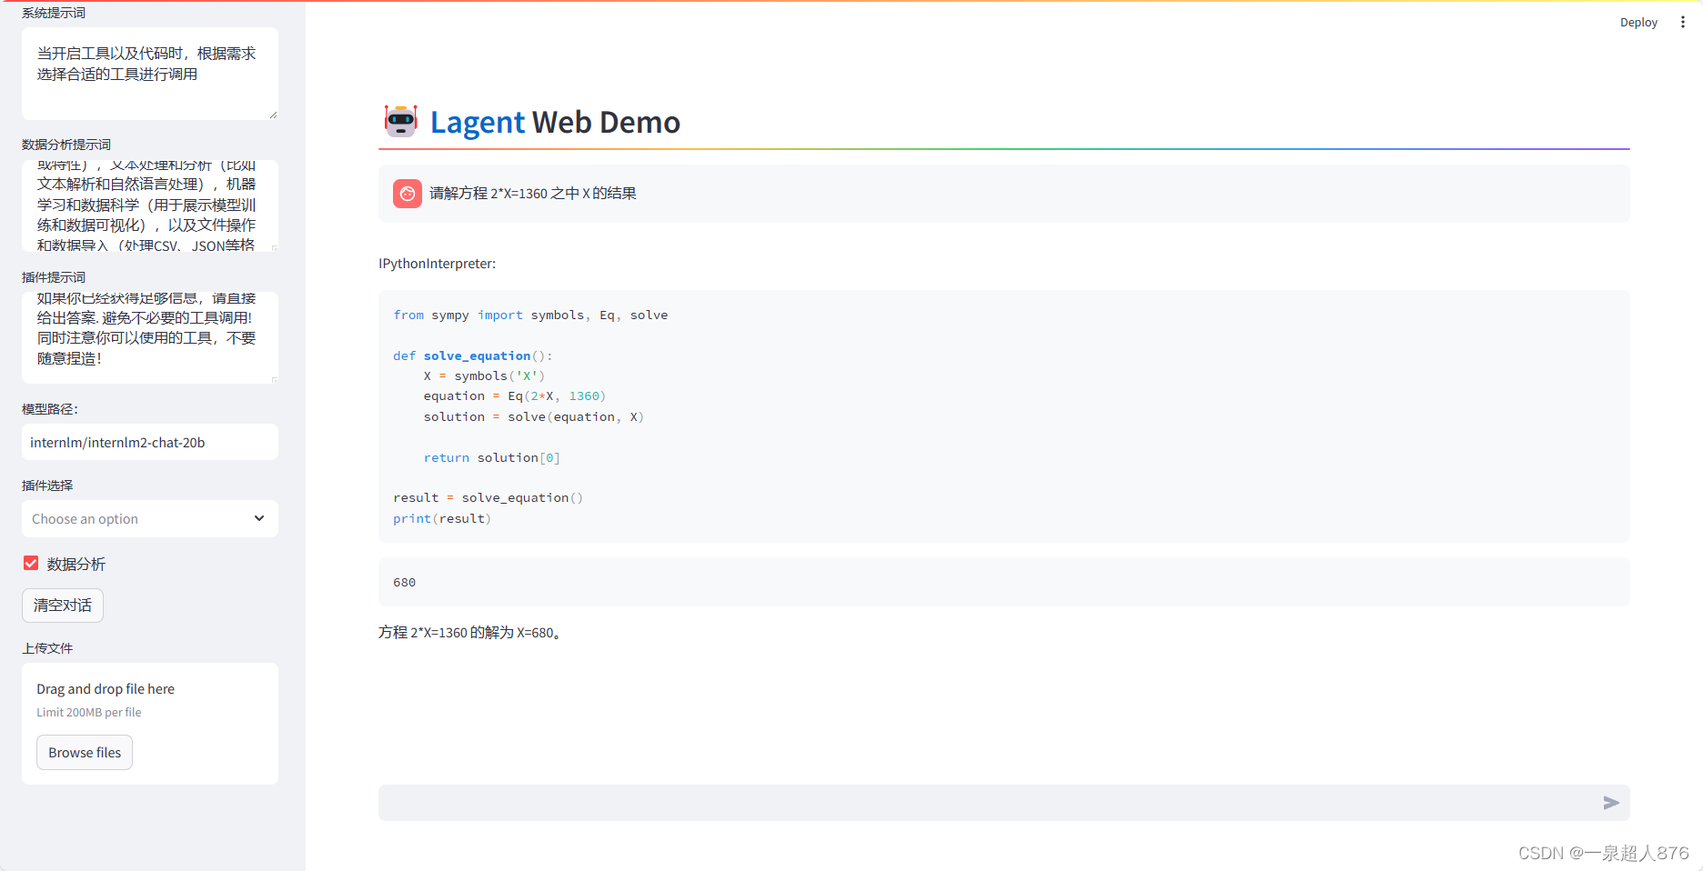Click the Deploy menu item
Screen dimensions: 1703x871
[1638, 22]
